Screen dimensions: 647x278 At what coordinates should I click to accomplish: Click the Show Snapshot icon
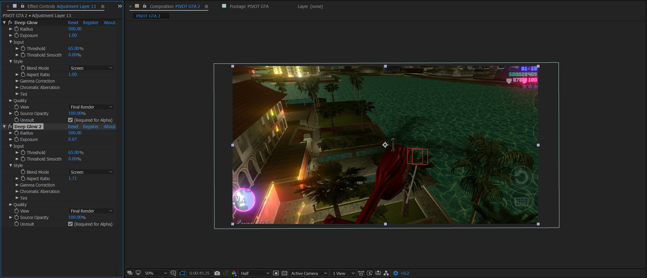coord(226,273)
